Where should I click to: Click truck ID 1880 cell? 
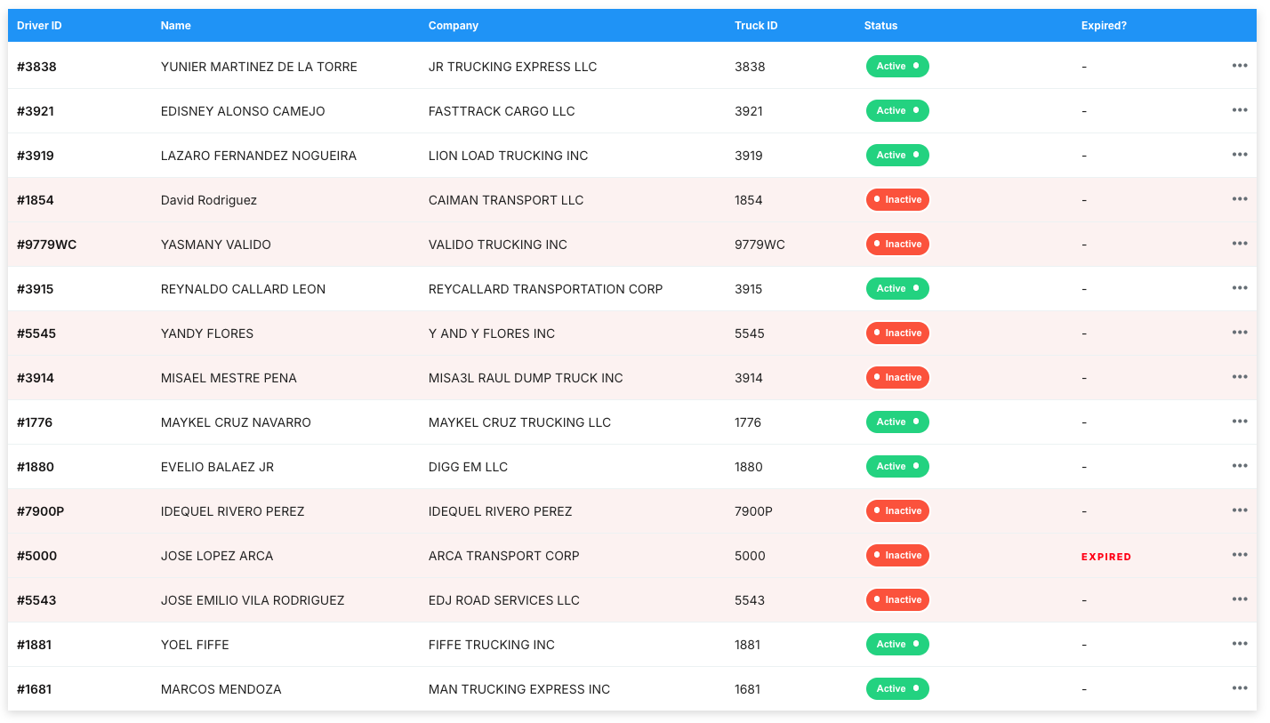pos(749,467)
